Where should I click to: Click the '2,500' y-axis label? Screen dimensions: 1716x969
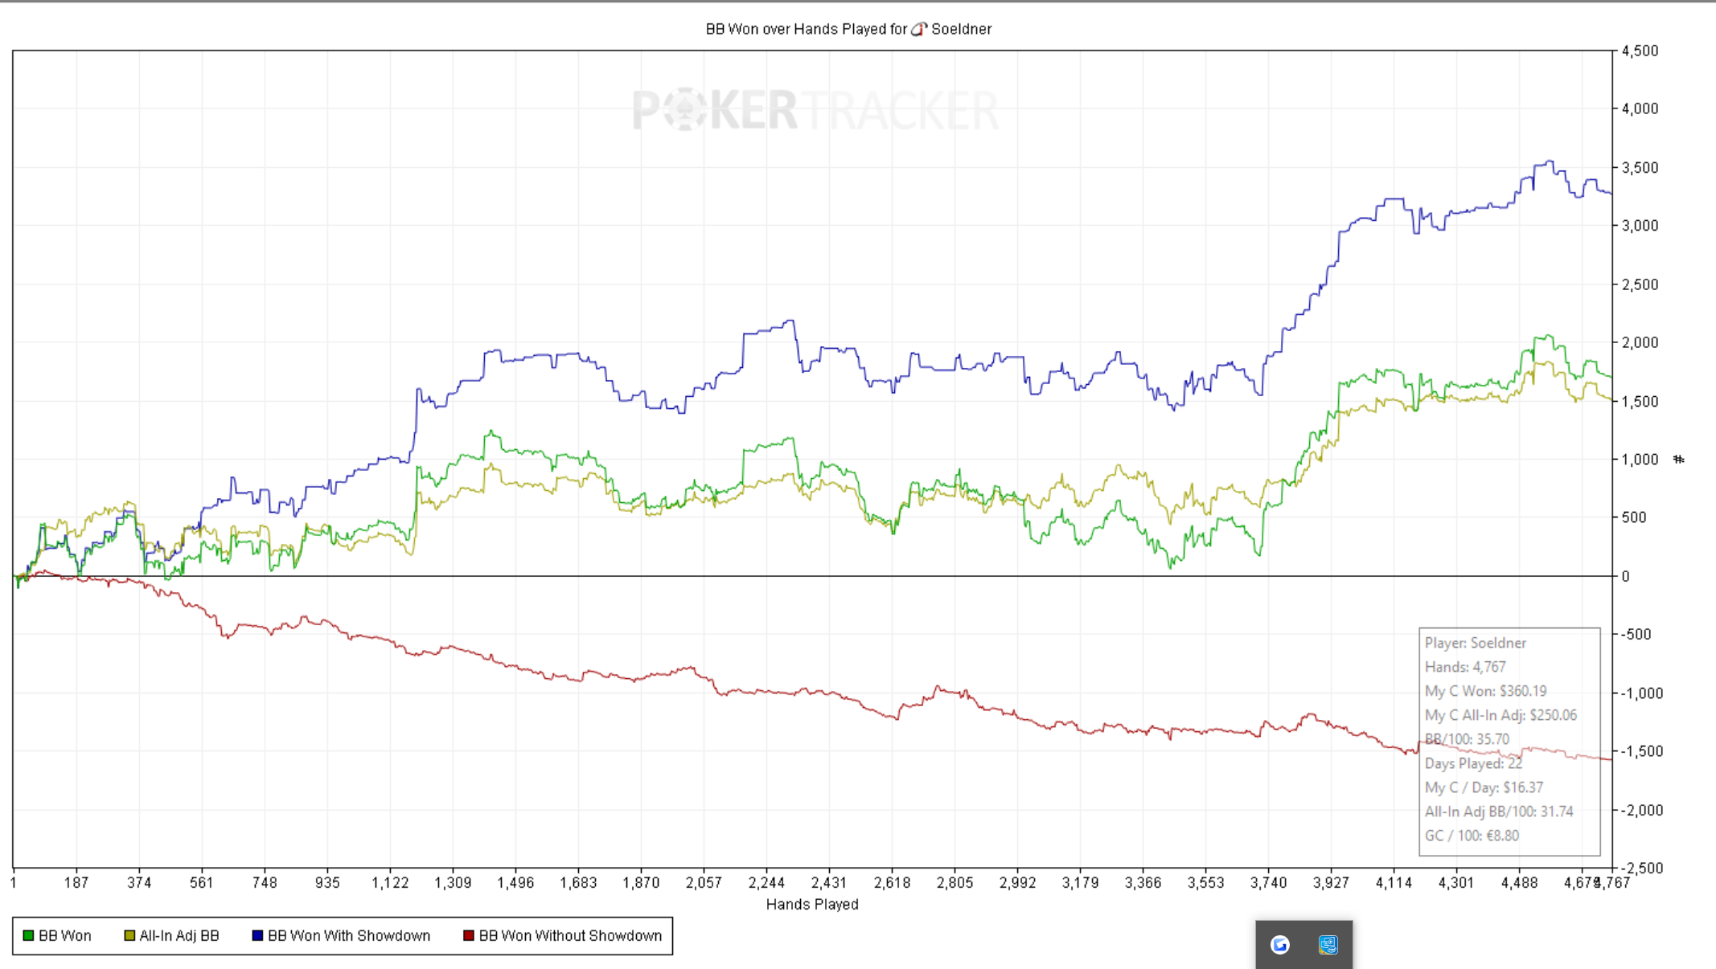(x=1640, y=284)
